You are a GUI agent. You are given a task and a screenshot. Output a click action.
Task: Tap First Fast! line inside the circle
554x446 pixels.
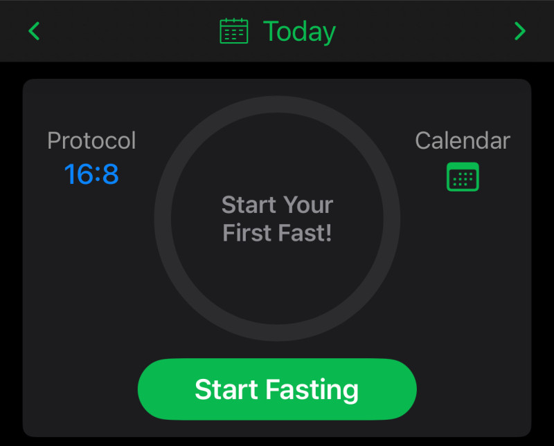pos(278,233)
